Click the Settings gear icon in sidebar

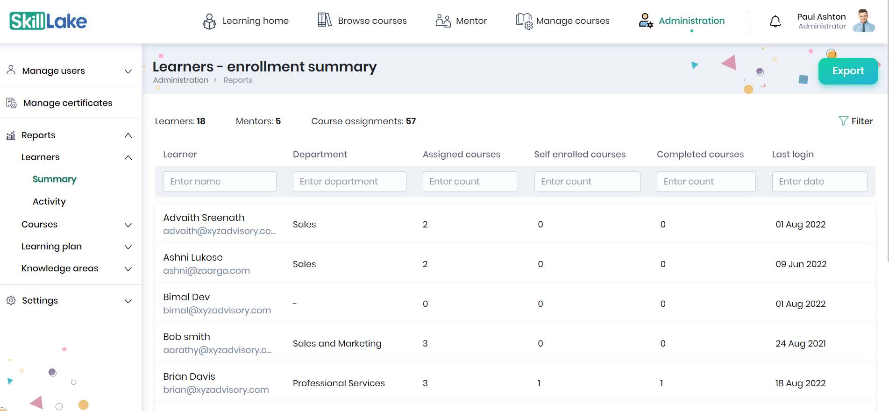(11, 300)
